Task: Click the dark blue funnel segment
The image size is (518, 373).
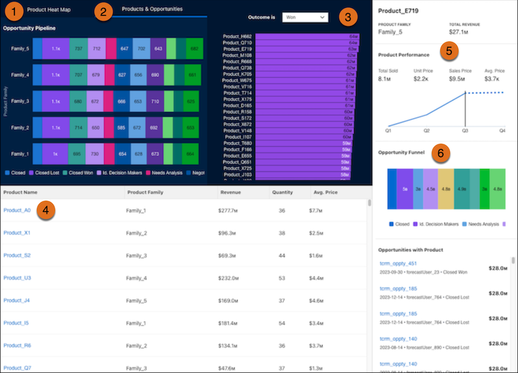Action: click(x=392, y=189)
